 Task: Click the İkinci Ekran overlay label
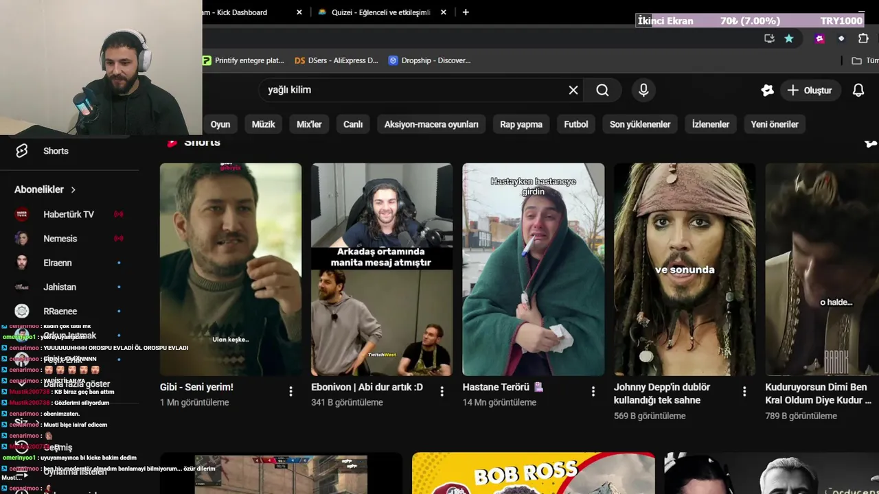tap(665, 21)
